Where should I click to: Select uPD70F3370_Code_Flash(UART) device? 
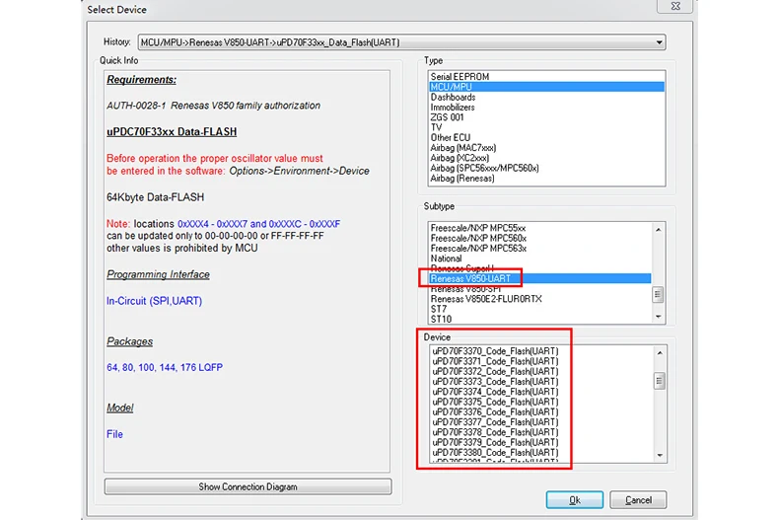point(541,351)
